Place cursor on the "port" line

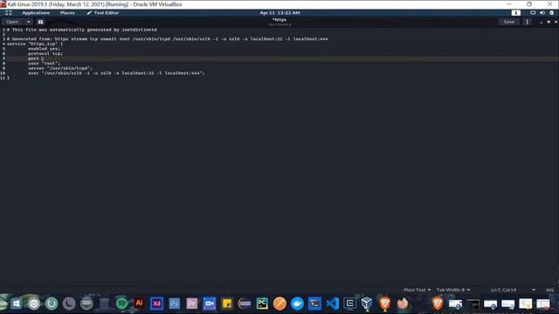(36, 58)
